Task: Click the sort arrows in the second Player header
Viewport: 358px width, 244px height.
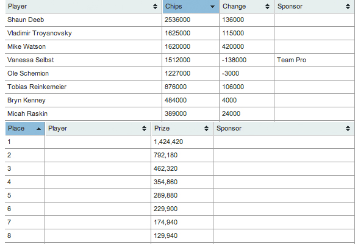Action: click(144, 128)
